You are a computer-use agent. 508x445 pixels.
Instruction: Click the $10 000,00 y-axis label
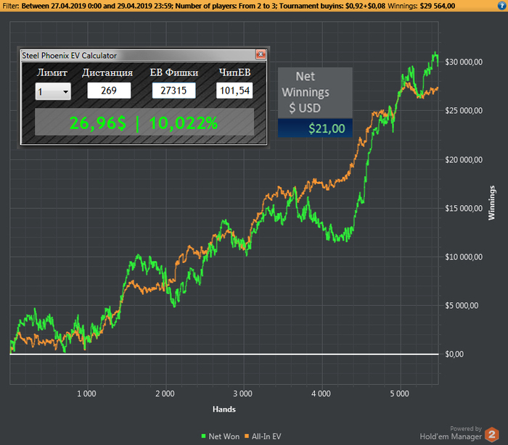click(464, 257)
